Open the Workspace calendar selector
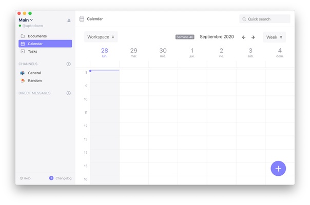The width and height of the screenshot is (310, 205). [101, 37]
